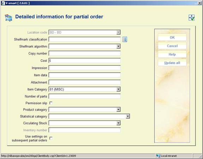Viewport: 203px width, 159px height.
Task: Click the Local intranet status icon
Action: pyautogui.click(x=158, y=156)
